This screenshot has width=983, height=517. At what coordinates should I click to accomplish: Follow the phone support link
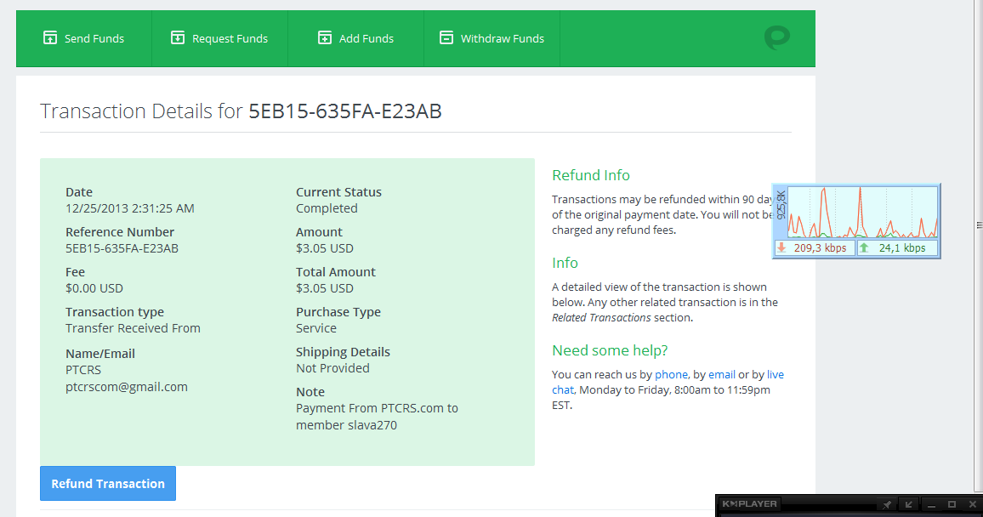click(x=671, y=374)
